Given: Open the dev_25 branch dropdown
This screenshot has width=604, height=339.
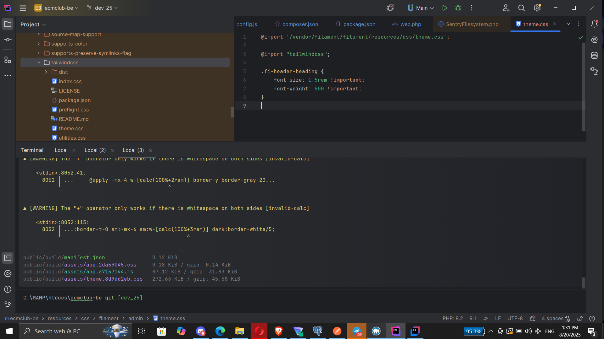Looking at the screenshot, I should pyautogui.click(x=102, y=8).
